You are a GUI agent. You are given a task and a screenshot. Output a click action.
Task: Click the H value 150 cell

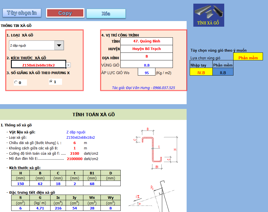[20, 184]
